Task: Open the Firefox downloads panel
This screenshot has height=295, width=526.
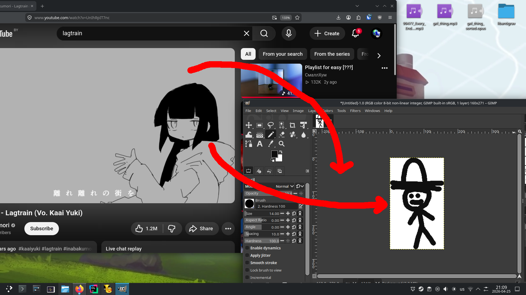Action: tap(338, 18)
